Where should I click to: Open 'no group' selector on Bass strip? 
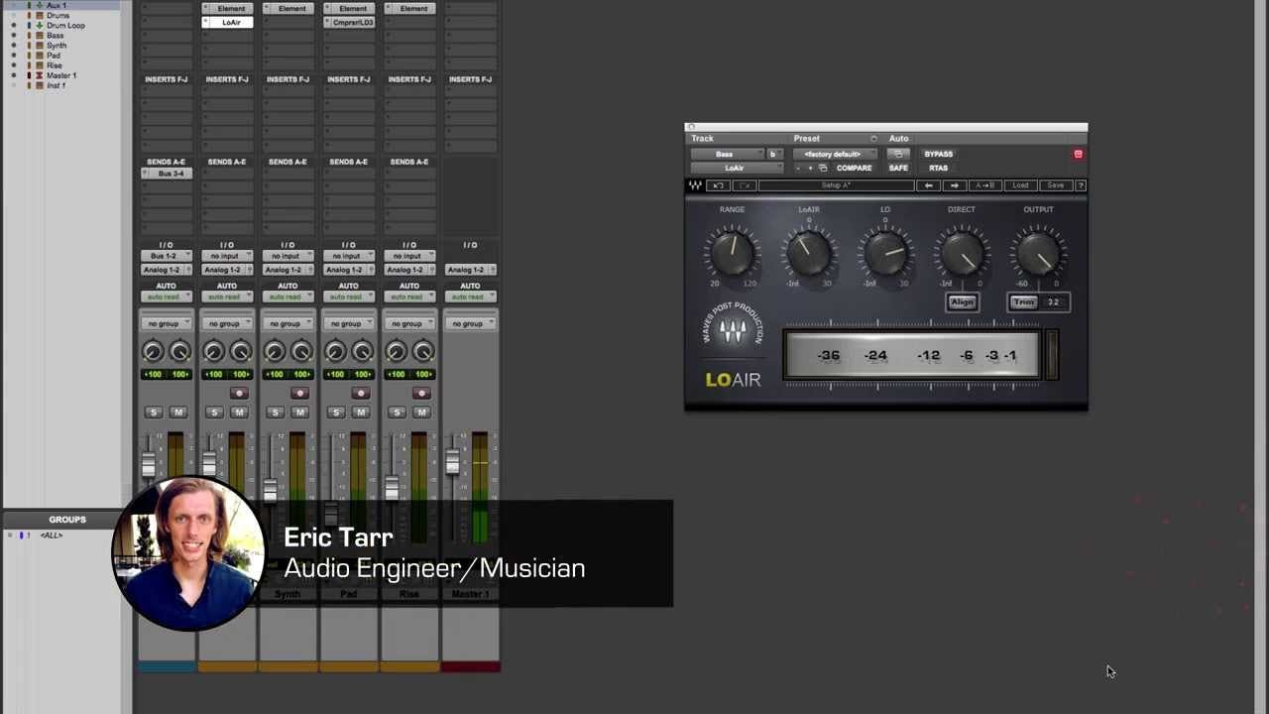pos(227,323)
